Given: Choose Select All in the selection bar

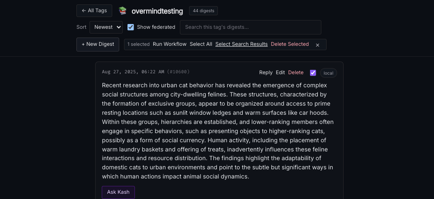Looking at the screenshot, I should coord(201,44).
